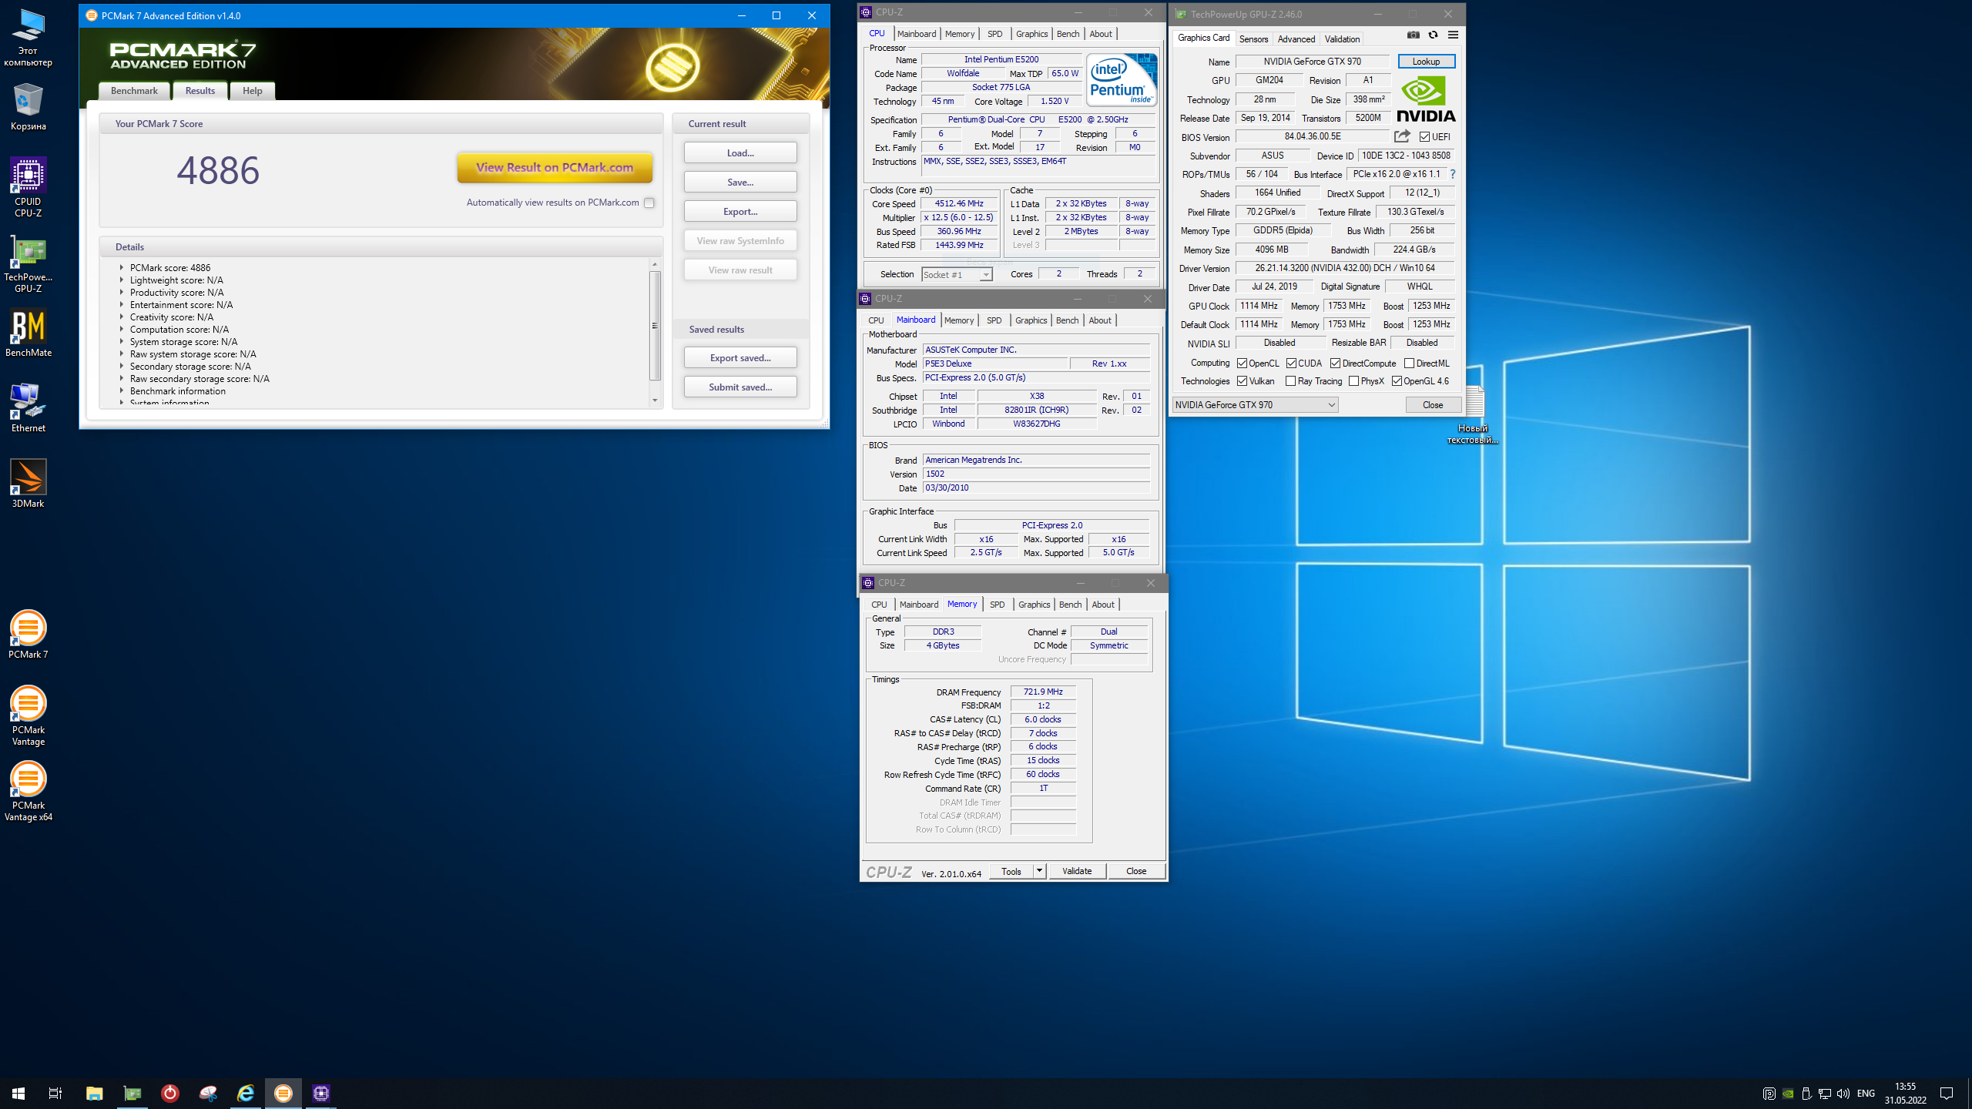
Task: Open Ethernet desktop shortcut
Action: [x=28, y=407]
